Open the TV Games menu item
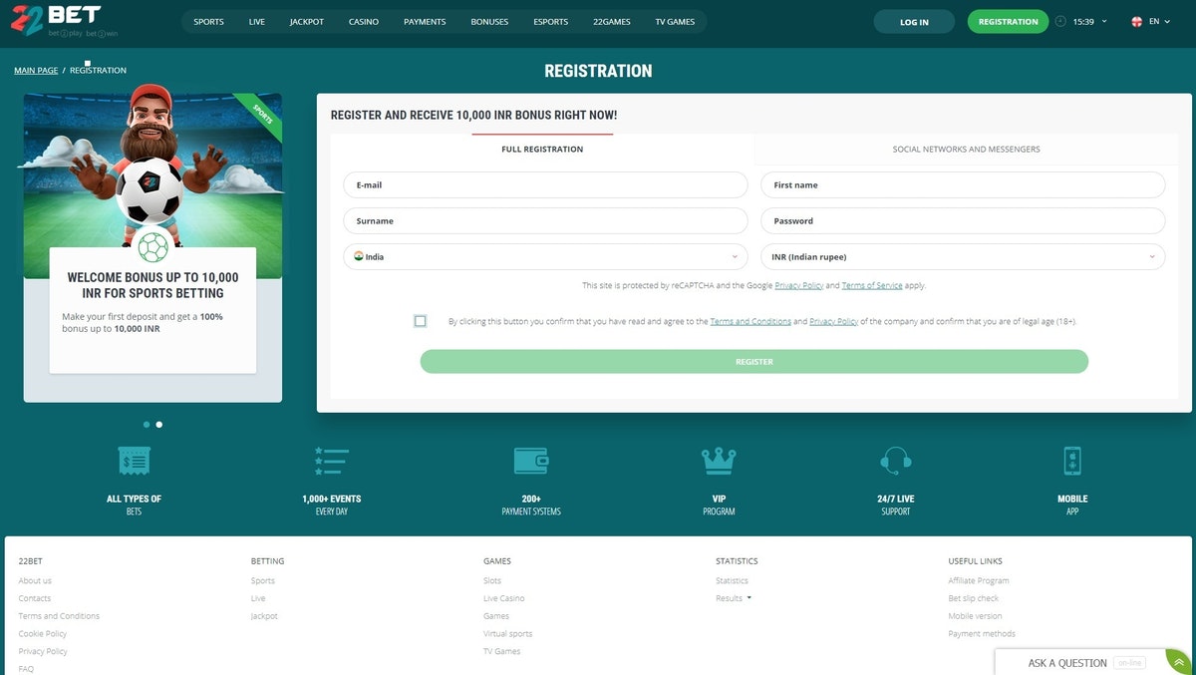Viewport: 1196px width, 675px height. (675, 22)
